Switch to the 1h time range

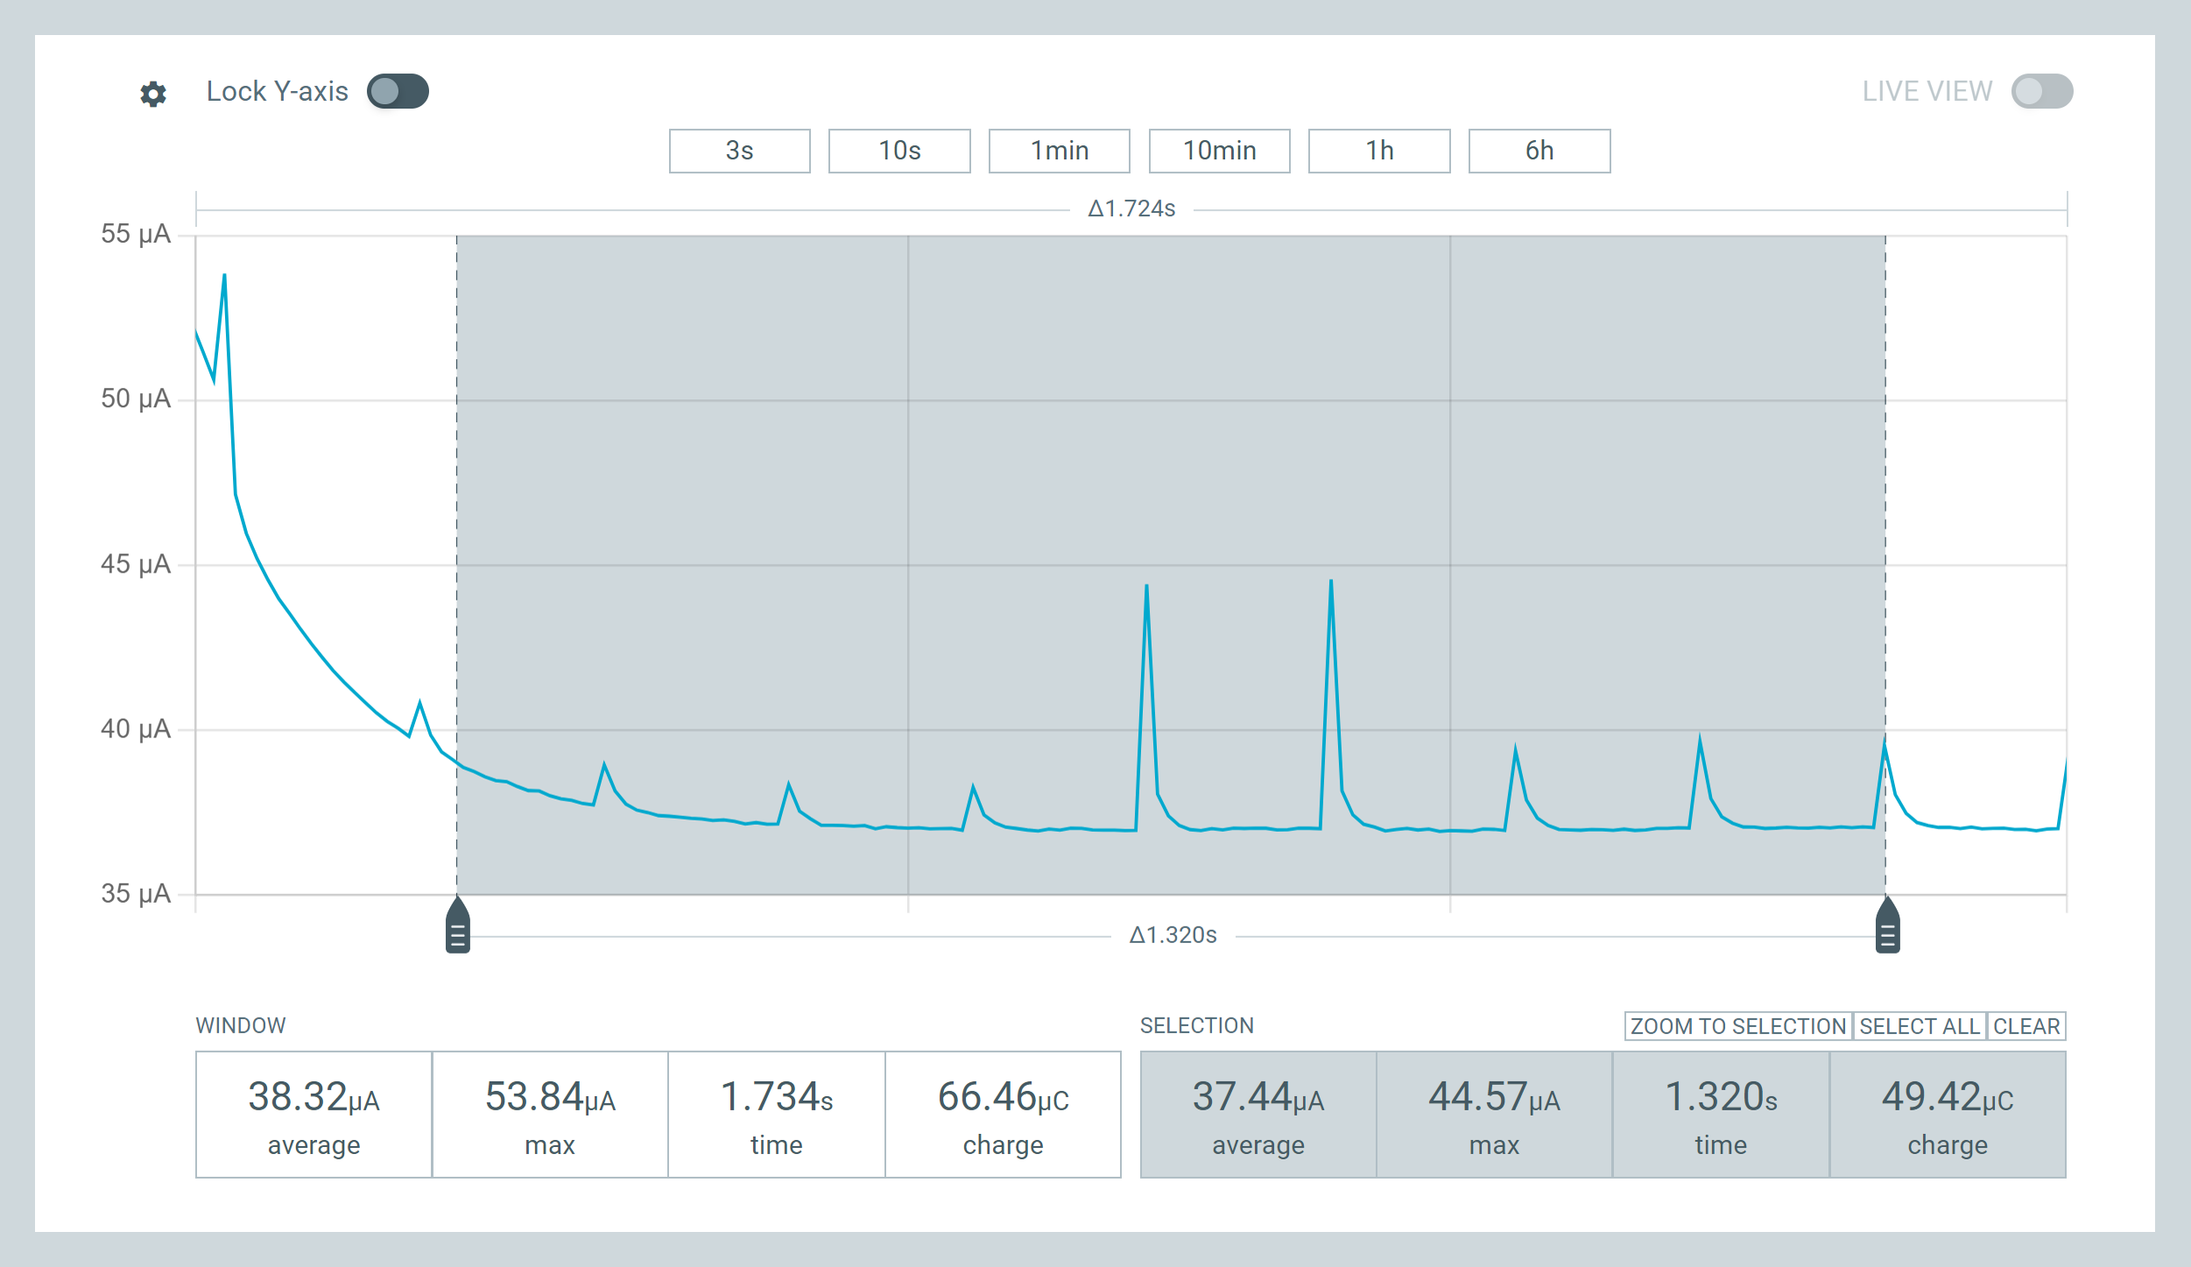point(1378,151)
